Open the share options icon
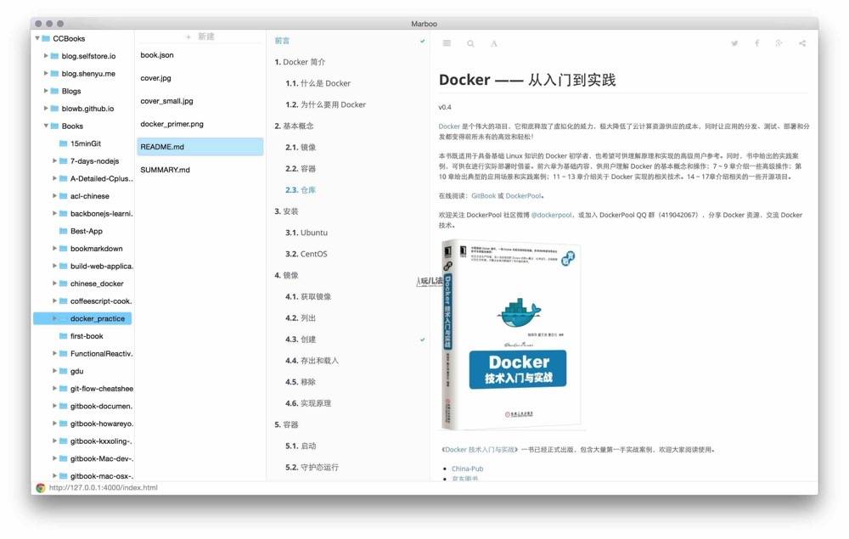This screenshot has width=849, height=539. click(802, 43)
